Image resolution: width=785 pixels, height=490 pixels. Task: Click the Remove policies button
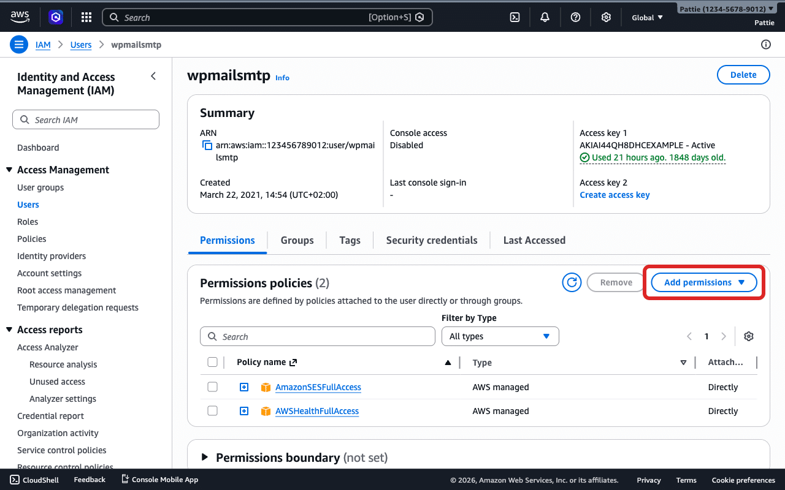pos(616,282)
